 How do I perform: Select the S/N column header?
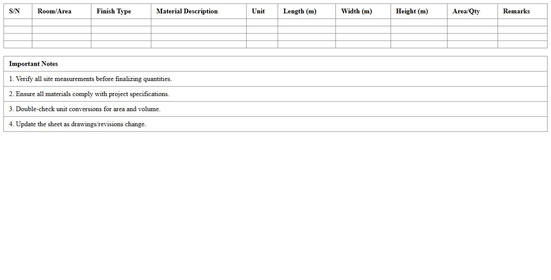[x=13, y=11]
